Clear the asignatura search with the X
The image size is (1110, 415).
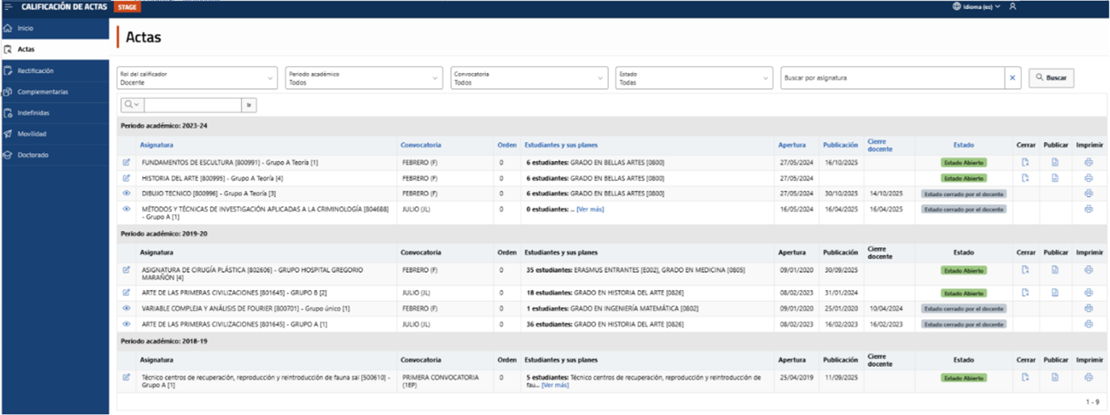(1013, 78)
